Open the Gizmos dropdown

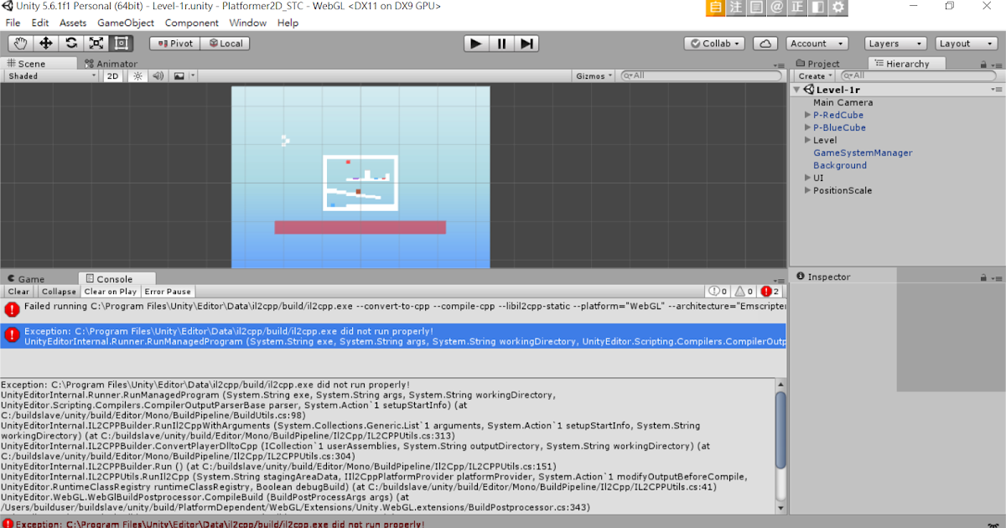593,75
